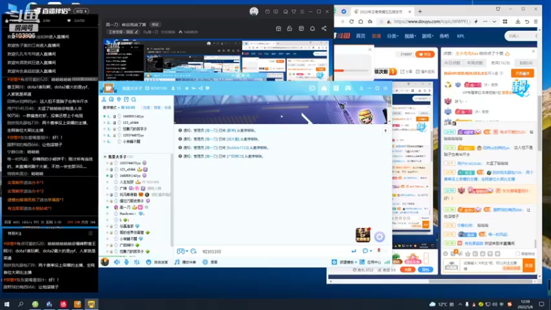Image resolution: width=551 pixels, height=310 pixels.
Task: Open the app center grid icon in YY
Action: point(362,262)
